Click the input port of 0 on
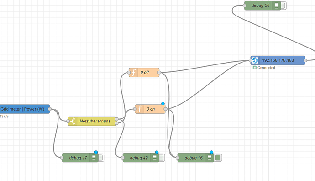Screen dimensions: 315x181 coord(135,109)
